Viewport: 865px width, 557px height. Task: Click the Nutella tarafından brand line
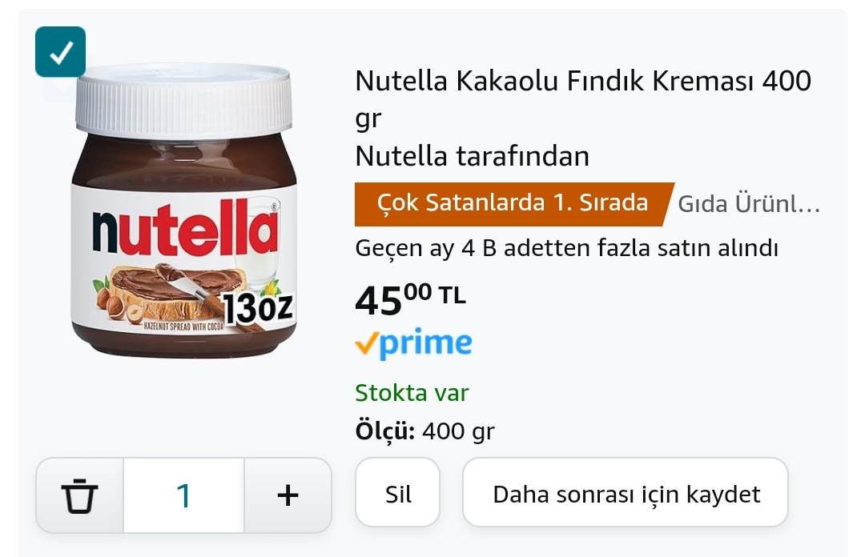pyautogui.click(x=472, y=156)
